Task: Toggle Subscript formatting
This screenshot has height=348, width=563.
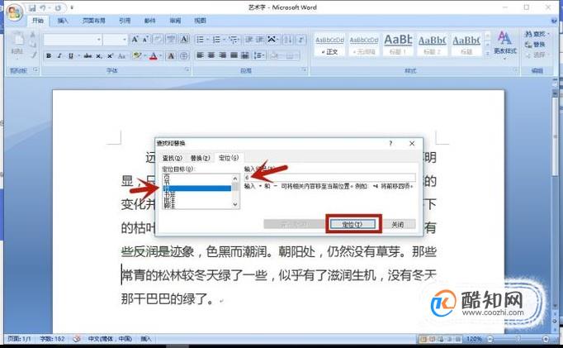Action: coord(99,55)
